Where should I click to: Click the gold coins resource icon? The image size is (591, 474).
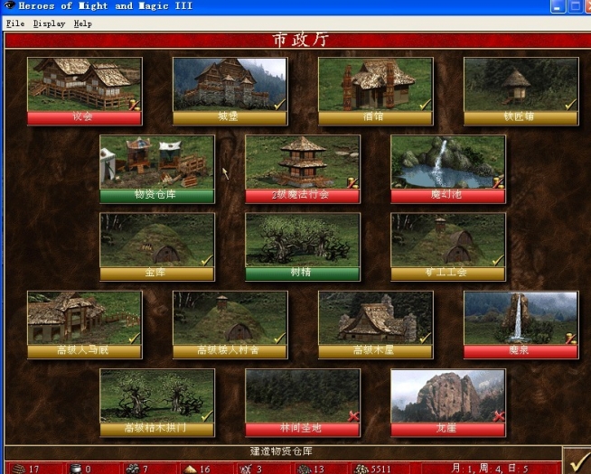click(361, 469)
